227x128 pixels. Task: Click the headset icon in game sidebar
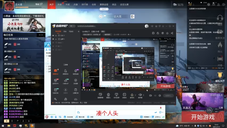(x=220, y=18)
